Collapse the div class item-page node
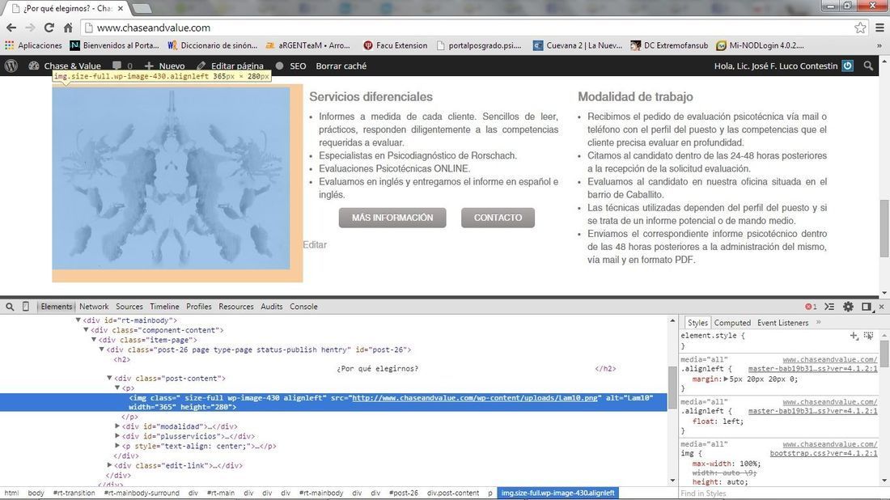This screenshot has width=890, height=500. tap(94, 339)
